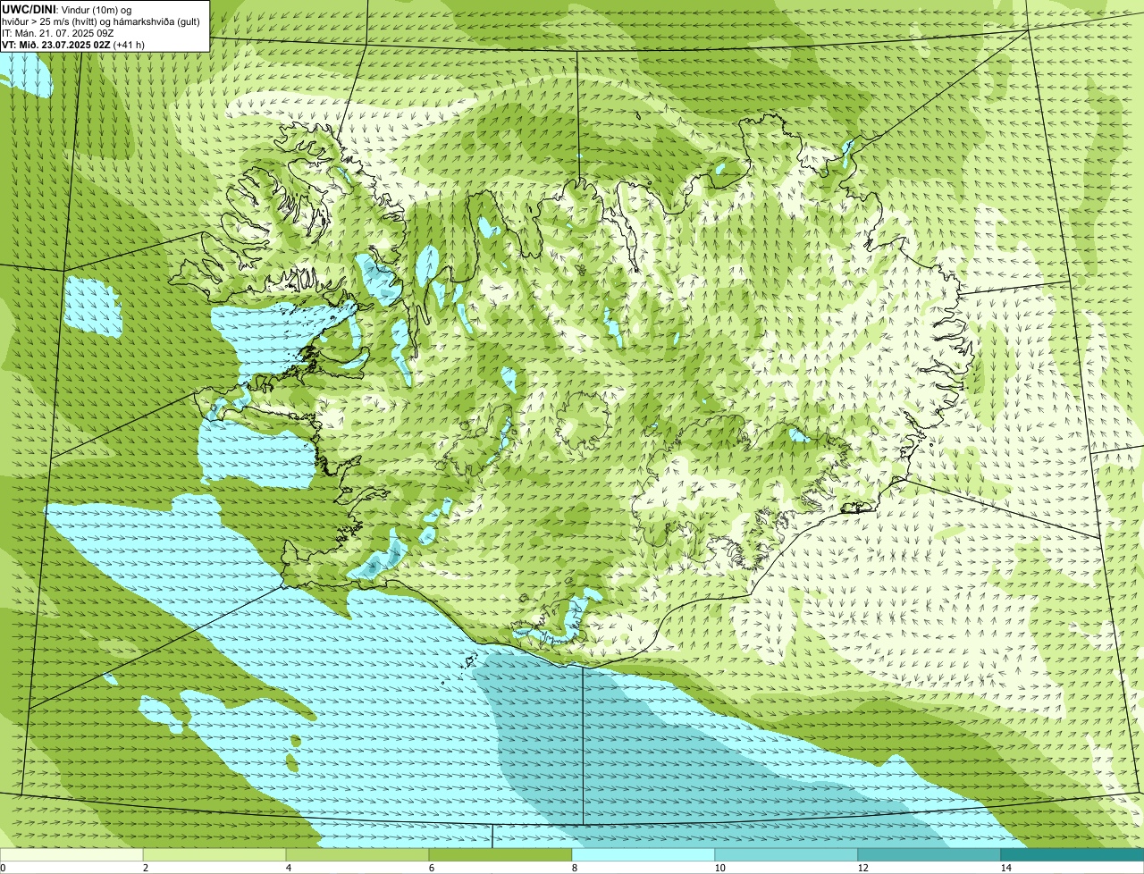Viewport: 1144px width, 874px height.
Task: Click the legend label "2"
Action: pyautogui.click(x=145, y=868)
